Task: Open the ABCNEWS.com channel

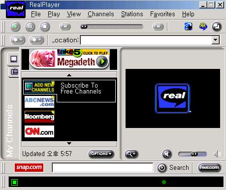Action: pyautogui.click(x=39, y=102)
